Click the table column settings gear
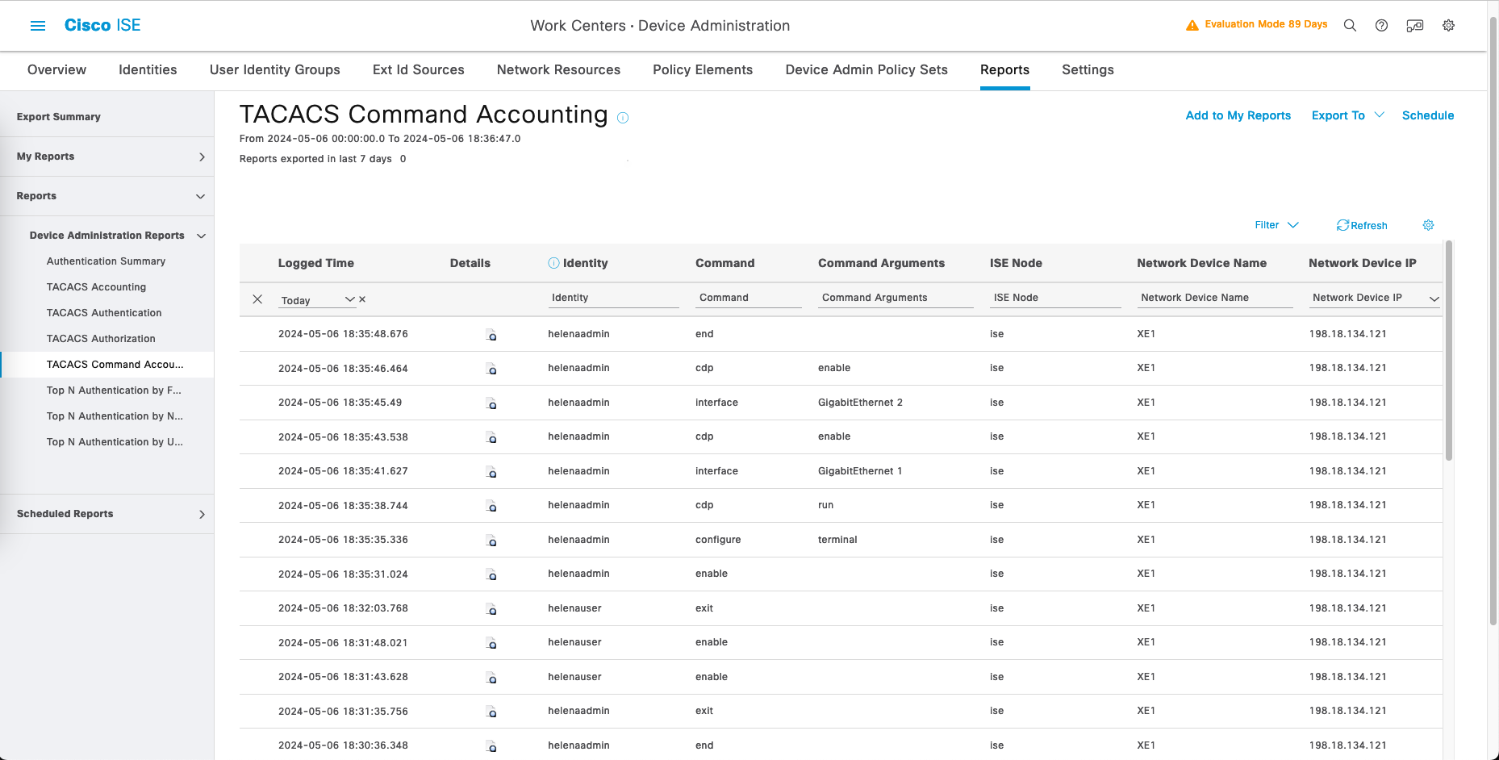Viewport: 1499px width, 760px height. (x=1428, y=225)
